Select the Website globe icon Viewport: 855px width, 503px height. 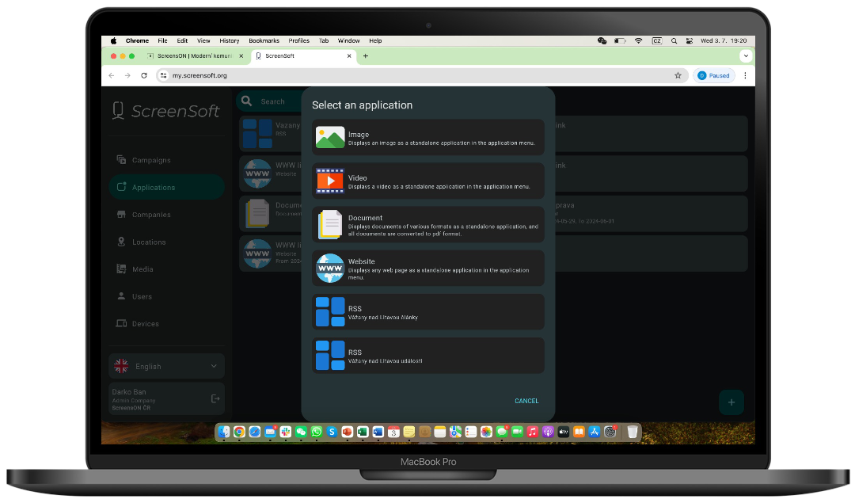330,269
